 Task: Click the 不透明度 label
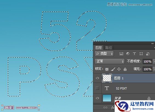[134, 61]
